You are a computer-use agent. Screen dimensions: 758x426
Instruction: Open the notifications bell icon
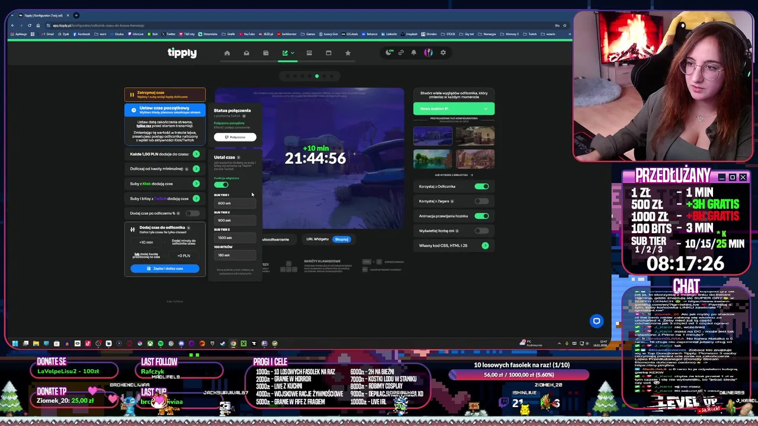[414, 52]
